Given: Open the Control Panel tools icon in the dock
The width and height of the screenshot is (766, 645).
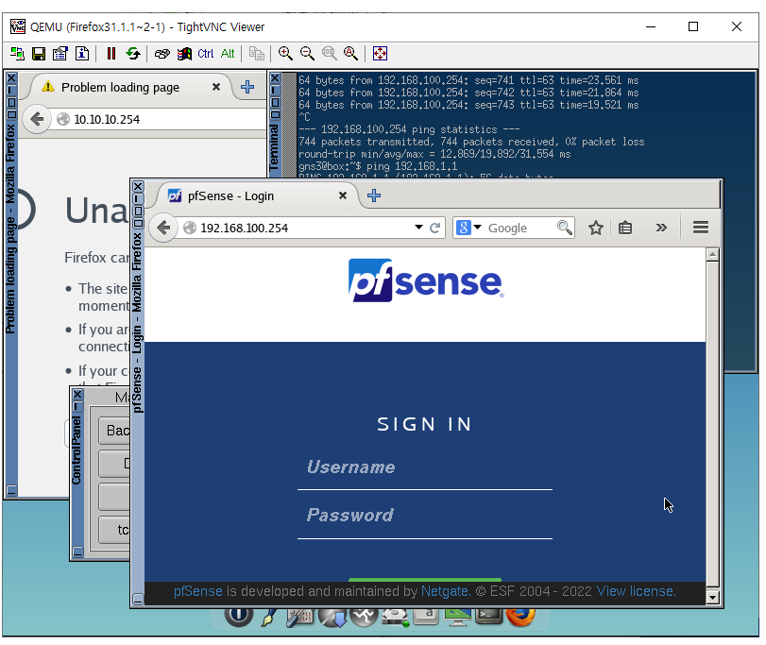Looking at the screenshot, I should click(299, 618).
